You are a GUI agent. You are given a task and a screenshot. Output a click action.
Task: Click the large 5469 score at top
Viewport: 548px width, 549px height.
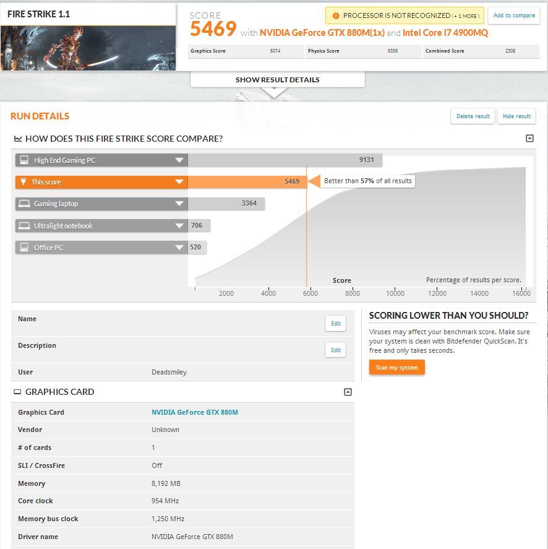[x=213, y=28]
